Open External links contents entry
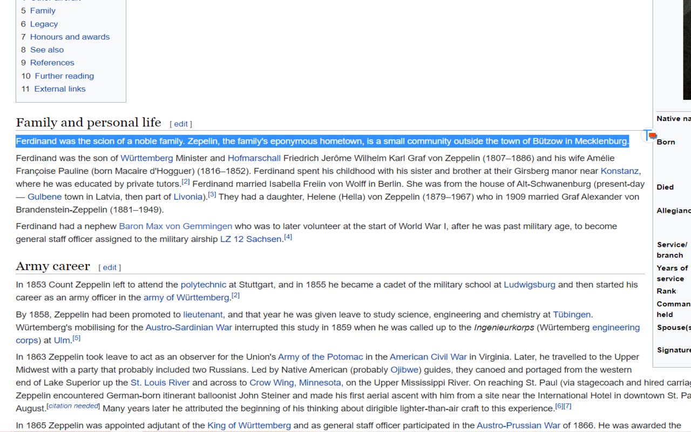 click(x=59, y=89)
